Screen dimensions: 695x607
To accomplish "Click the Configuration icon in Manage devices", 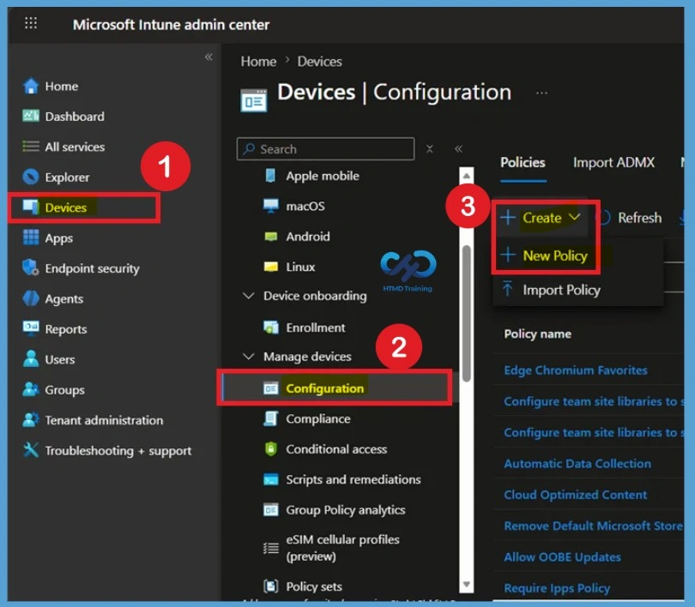I will click(x=270, y=388).
